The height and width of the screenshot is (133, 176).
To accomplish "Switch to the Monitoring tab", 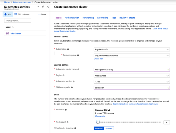I will [103, 18].
